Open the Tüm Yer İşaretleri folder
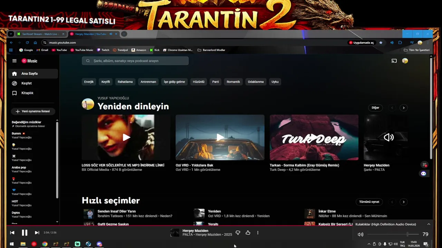Screen dimensions: 442x248 tap(417, 50)
